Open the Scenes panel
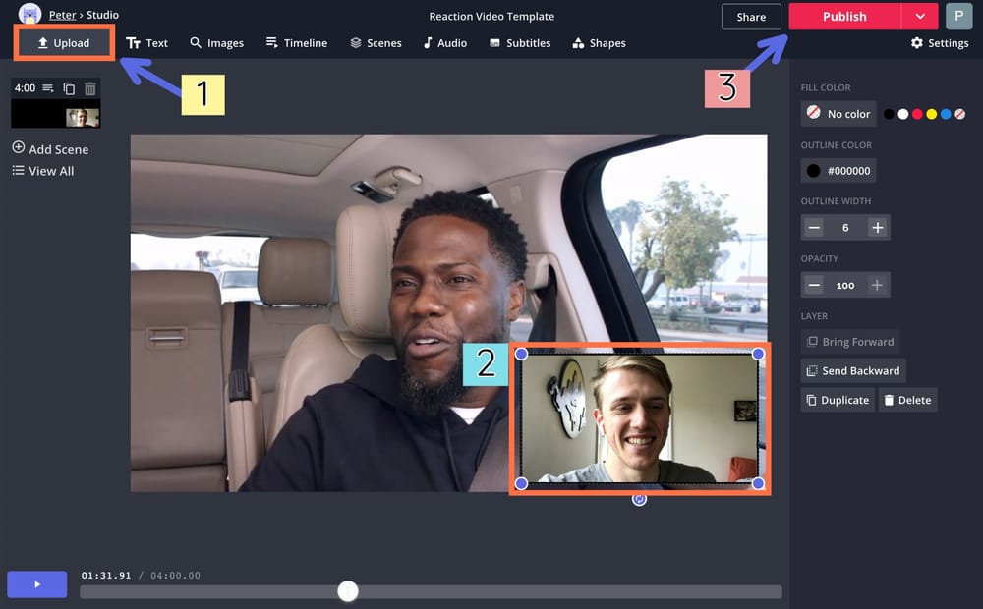 (x=376, y=43)
